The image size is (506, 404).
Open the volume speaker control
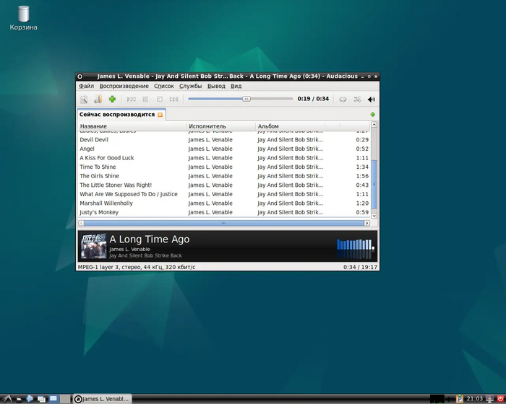click(372, 100)
